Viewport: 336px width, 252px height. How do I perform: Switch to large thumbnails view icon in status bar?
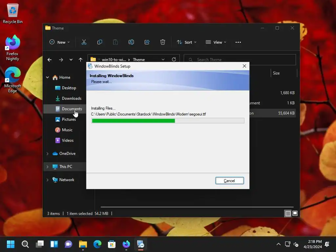coord(295,213)
